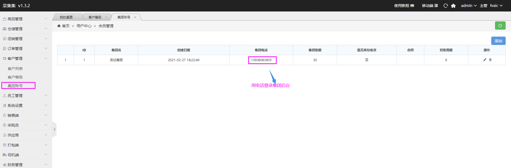Collapse the 客户管理 menu
The image size is (511, 168).
pos(25,58)
